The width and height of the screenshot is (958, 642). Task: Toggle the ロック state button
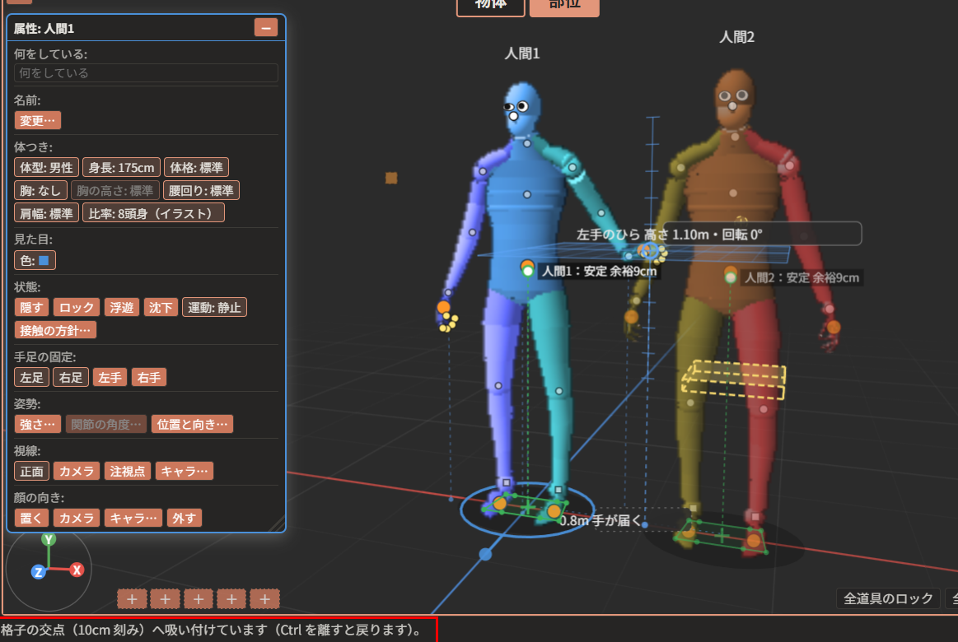pyautogui.click(x=77, y=308)
